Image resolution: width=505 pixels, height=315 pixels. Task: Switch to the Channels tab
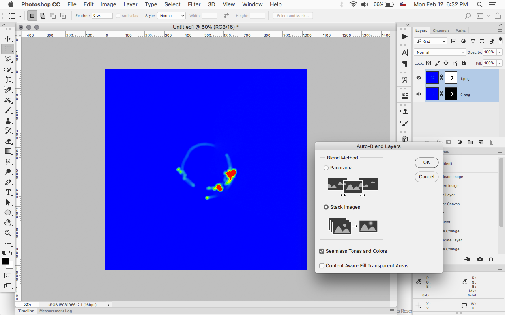(x=441, y=30)
